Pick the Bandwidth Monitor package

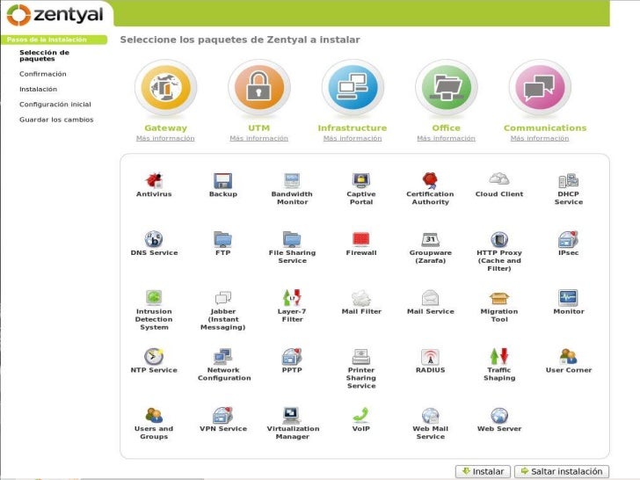[292, 188]
